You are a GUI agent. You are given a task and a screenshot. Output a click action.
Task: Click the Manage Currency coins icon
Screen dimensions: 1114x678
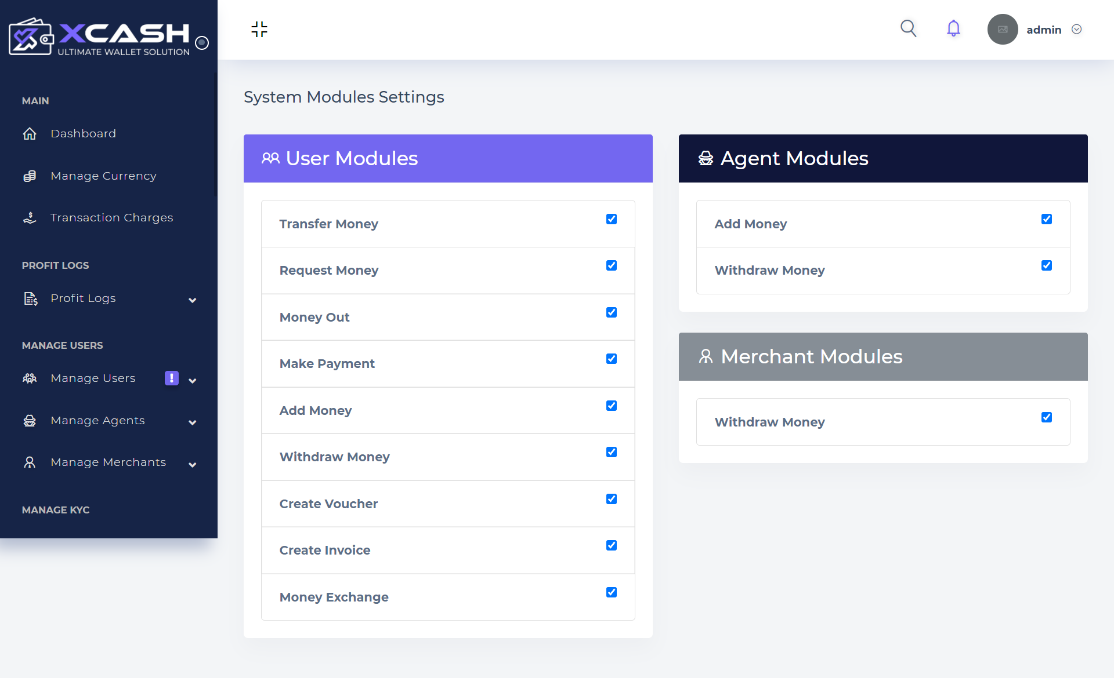[30, 176]
